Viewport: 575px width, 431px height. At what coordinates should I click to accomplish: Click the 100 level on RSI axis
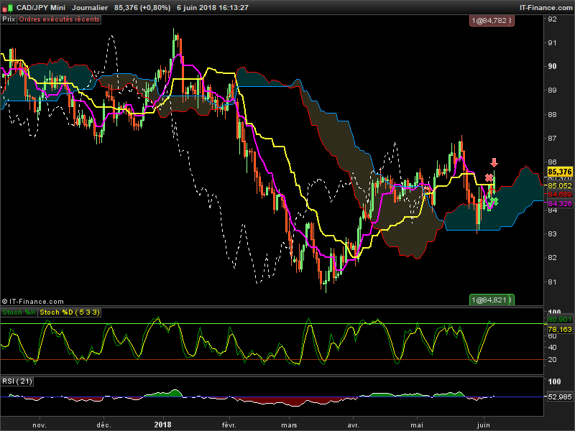[554, 381]
